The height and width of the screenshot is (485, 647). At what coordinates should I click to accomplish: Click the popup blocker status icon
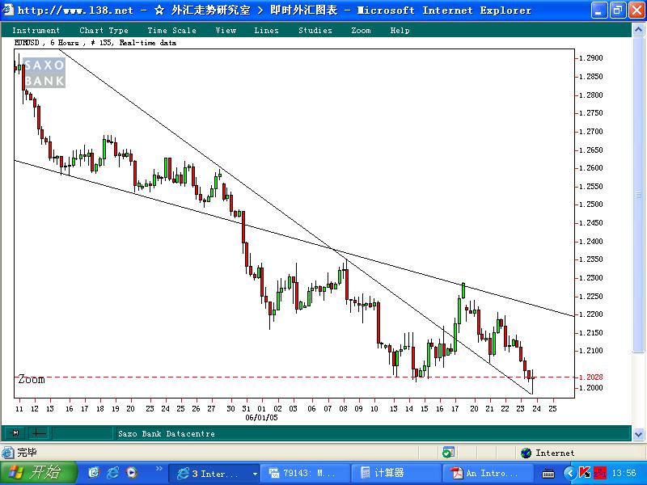(448, 453)
